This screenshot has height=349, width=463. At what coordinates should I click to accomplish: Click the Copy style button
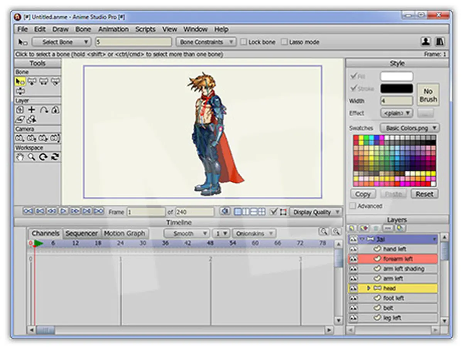click(363, 194)
